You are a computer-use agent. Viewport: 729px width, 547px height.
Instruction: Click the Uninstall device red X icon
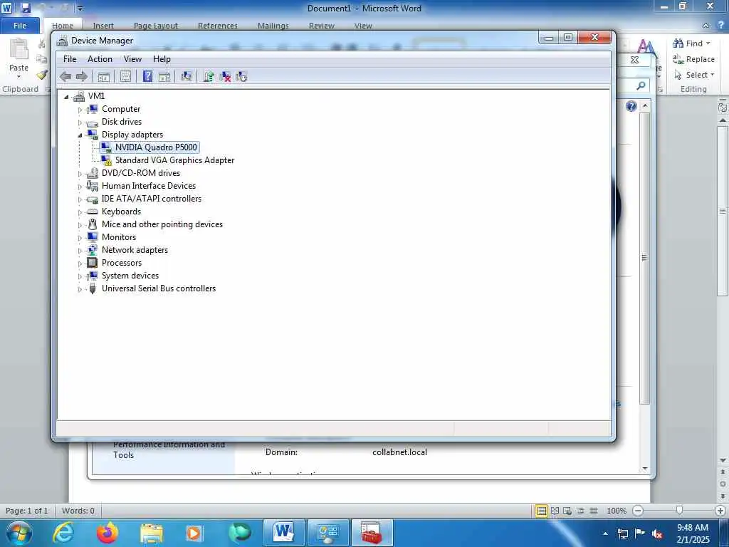tap(225, 77)
